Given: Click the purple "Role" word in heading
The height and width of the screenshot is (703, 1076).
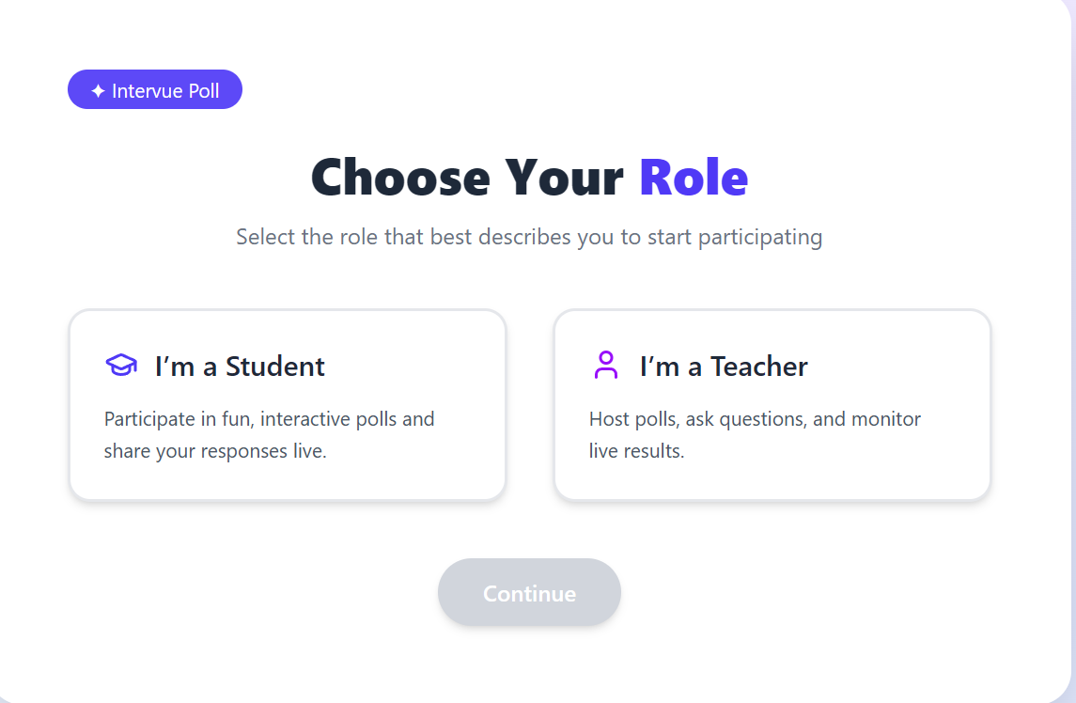Looking at the screenshot, I should [694, 177].
